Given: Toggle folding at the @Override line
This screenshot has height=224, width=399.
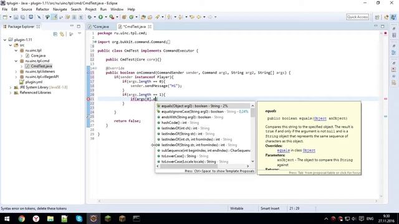Looking at the screenshot, I should pos(95,68).
